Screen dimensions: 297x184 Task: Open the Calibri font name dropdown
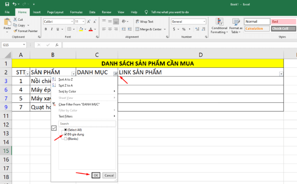pos(72,22)
